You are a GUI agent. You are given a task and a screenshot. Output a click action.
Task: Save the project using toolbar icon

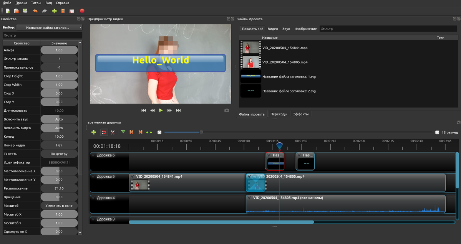tap(25, 11)
